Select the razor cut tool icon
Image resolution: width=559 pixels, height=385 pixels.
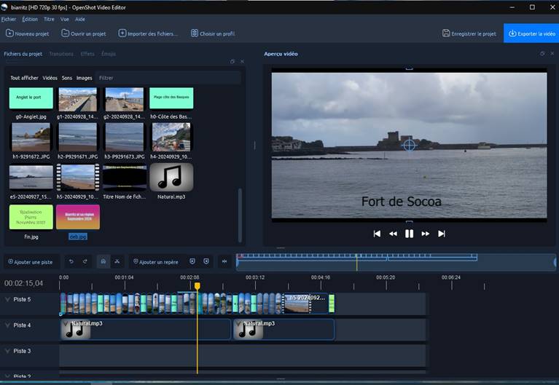coord(117,261)
